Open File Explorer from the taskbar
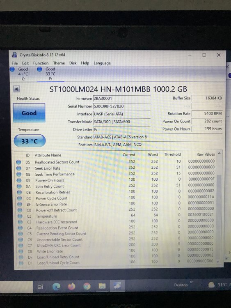This screenshot has width=231, height=308. (102, 286)
